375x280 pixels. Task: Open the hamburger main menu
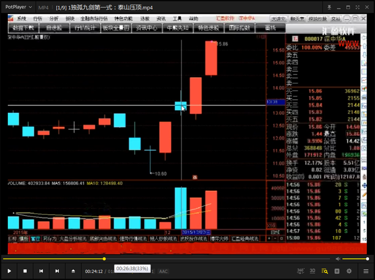coord(366,271)
